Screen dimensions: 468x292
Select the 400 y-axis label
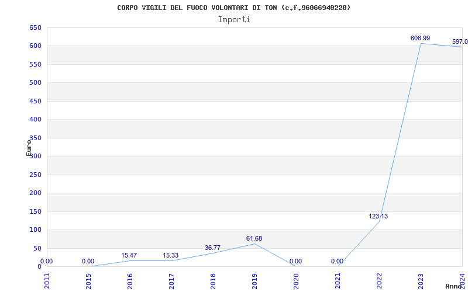pos(35,119)
